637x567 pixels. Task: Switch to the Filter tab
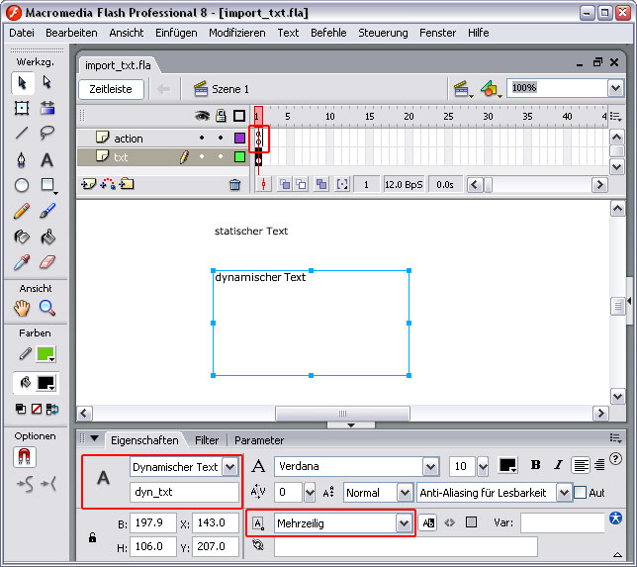point(207,440)
